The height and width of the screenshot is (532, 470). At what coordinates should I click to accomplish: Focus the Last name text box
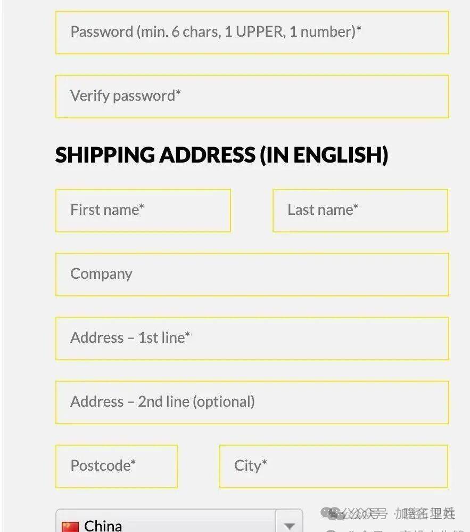(x=360, y=210)
